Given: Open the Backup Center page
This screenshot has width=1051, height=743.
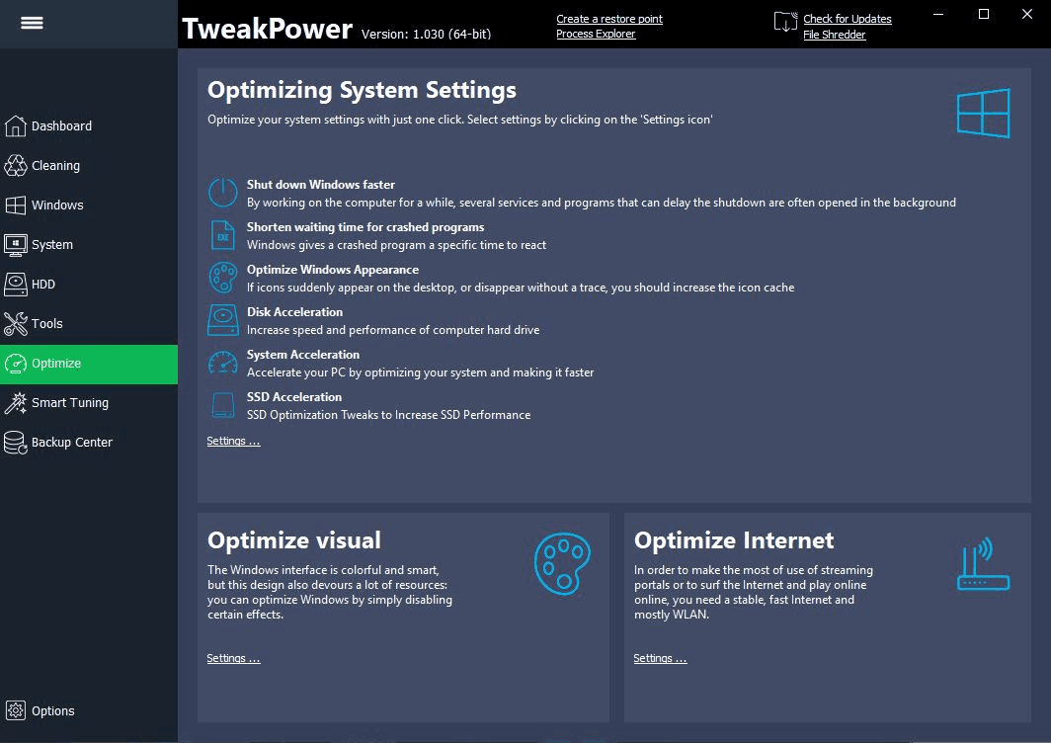Looking at the screenshot, I should tap(71, 443).
